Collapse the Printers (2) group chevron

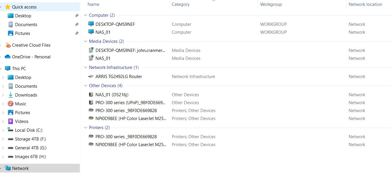(x=86, y=128)
